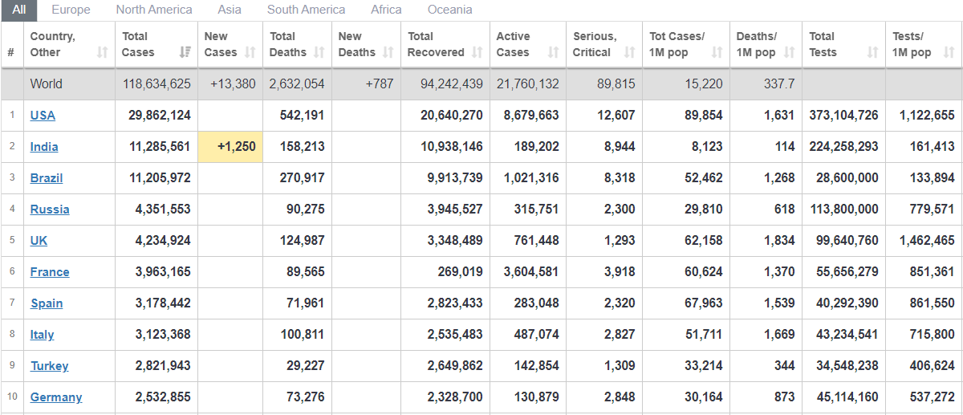Viewport: 963px width, 415px height.
Task: Follow the Spain link
Action: click(47, 303)
